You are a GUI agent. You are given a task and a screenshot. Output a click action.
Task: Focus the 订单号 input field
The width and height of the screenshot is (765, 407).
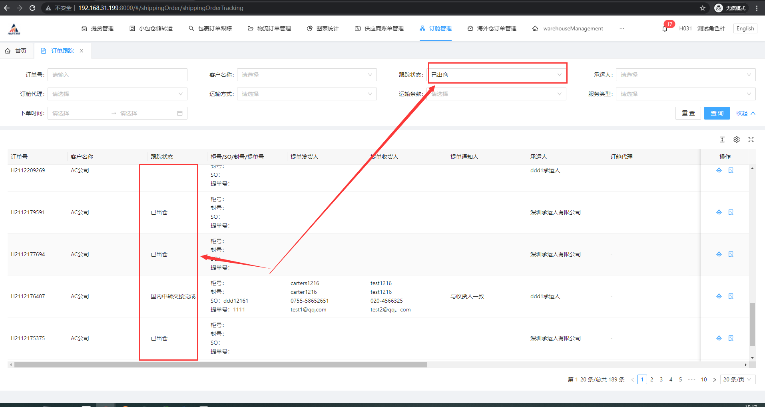pyautogui.click(x=117, y=75)
